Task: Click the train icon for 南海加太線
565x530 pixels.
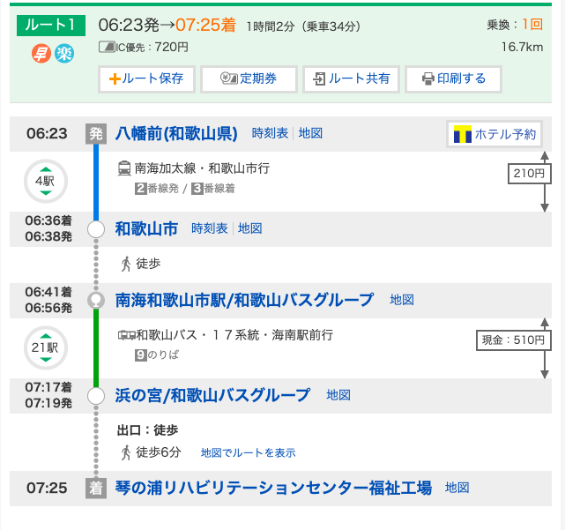Action: point(124,168)
